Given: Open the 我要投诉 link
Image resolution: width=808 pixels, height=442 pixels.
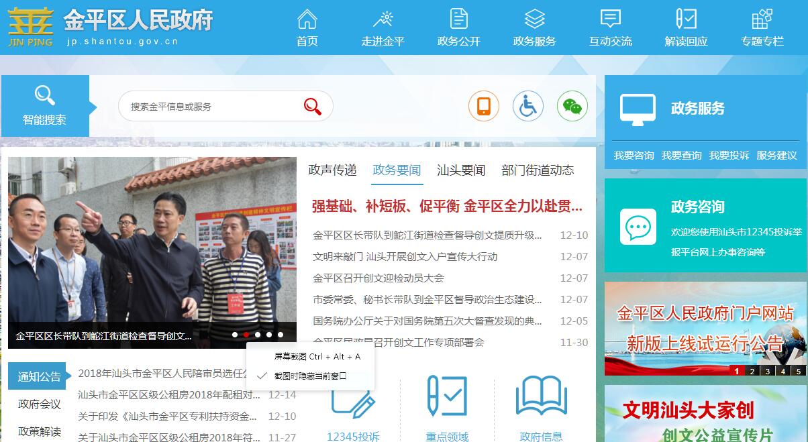Looking at the screenshot, I should point(729,156).
